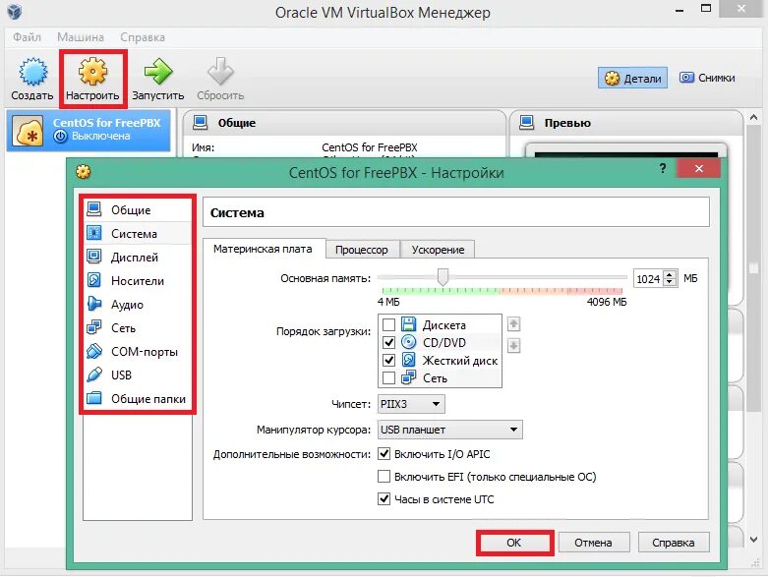
Task: Click main window scrollbar down arrow
Action: (754, 540)
